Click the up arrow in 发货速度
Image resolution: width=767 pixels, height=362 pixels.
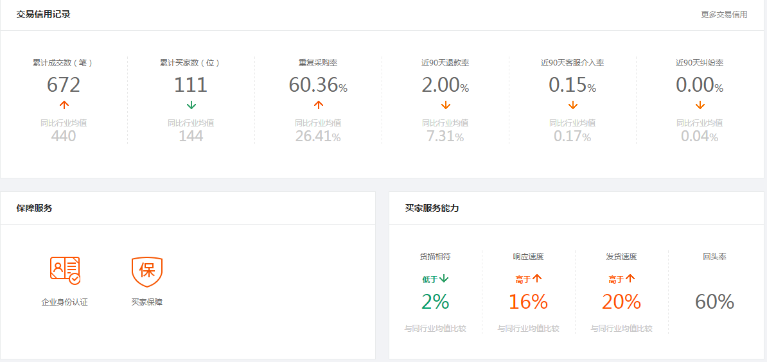click(630, 279)
